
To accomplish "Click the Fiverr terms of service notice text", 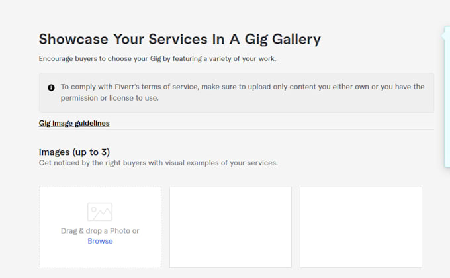I will pos(242,92).
